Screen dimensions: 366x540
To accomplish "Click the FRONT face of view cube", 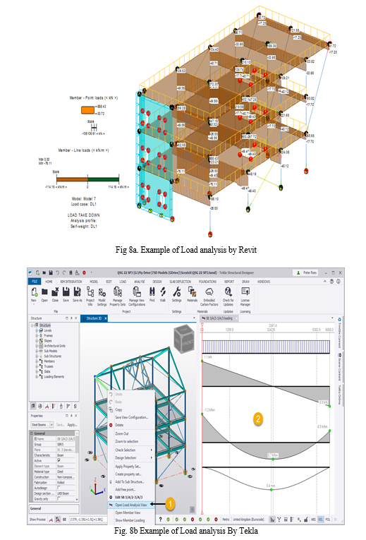I will click(188, 343).
